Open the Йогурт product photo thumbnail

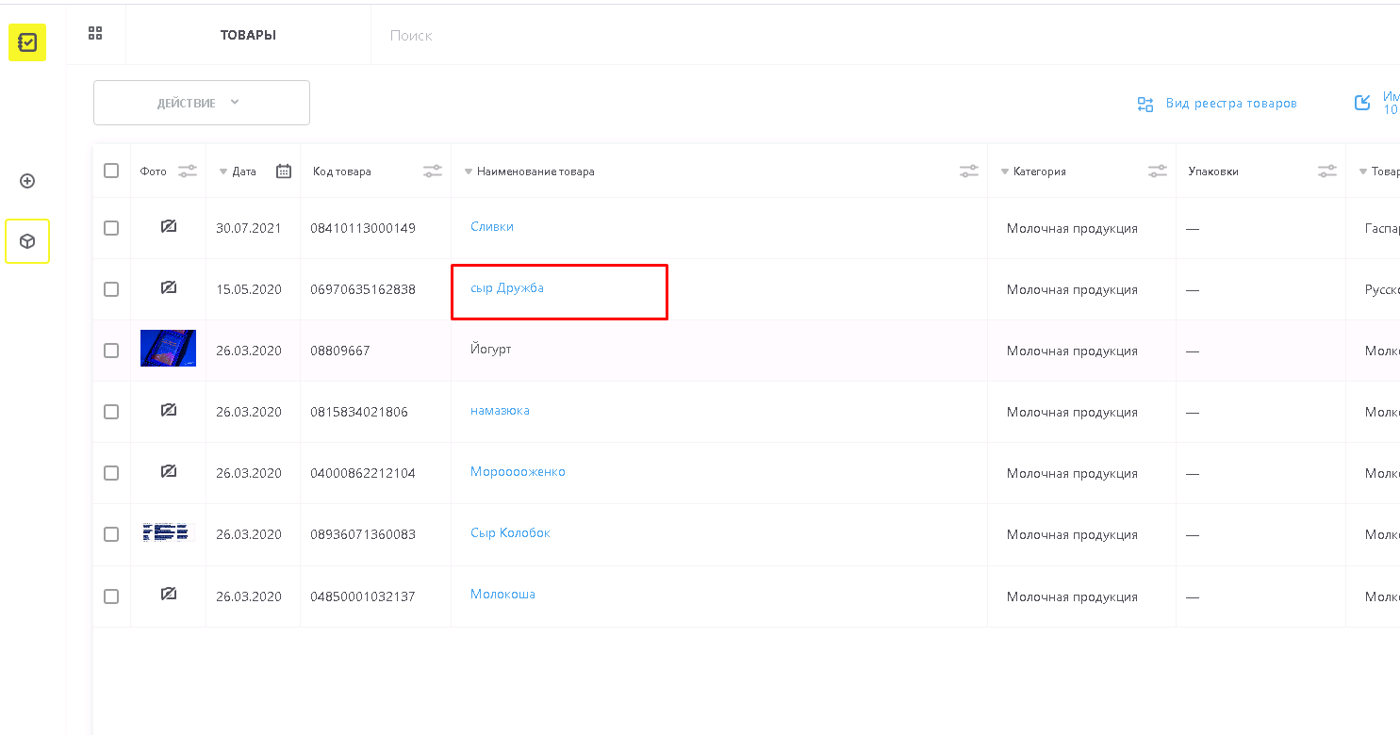[x=168, y=348]
